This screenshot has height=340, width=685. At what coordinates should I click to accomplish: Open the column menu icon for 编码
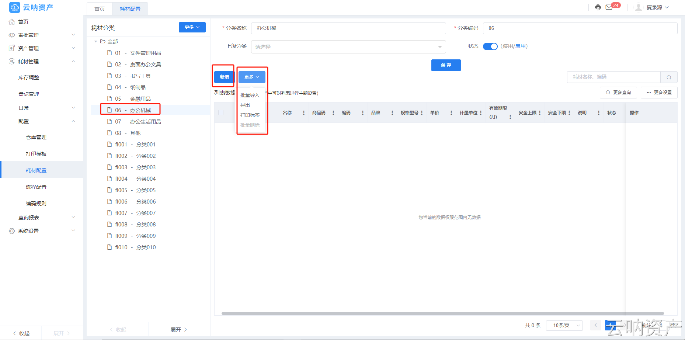(x=363, y=113)
